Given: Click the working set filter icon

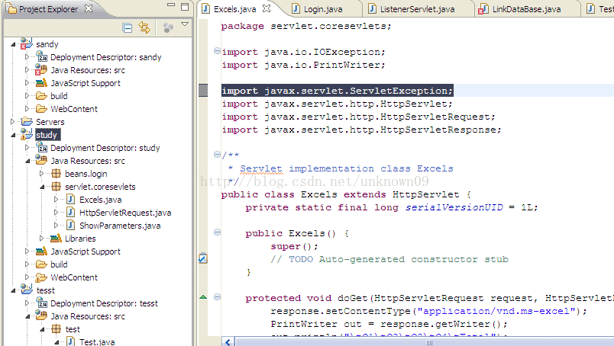Looking at the screenshot, I should pos(168,27).
